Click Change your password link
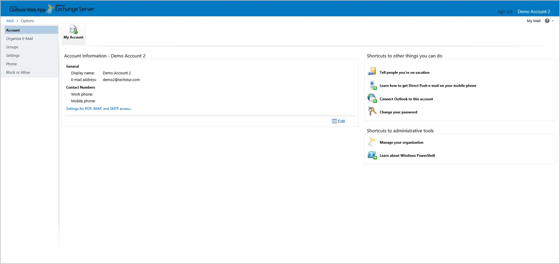Screen dimensions: 560x264 tap(398, 112)
